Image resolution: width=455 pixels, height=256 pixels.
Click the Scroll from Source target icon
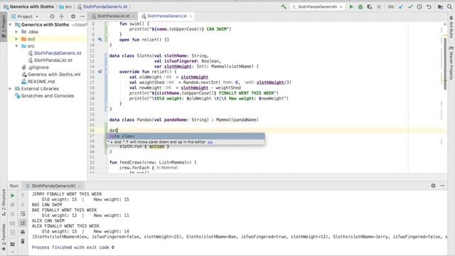coord(52,16)
